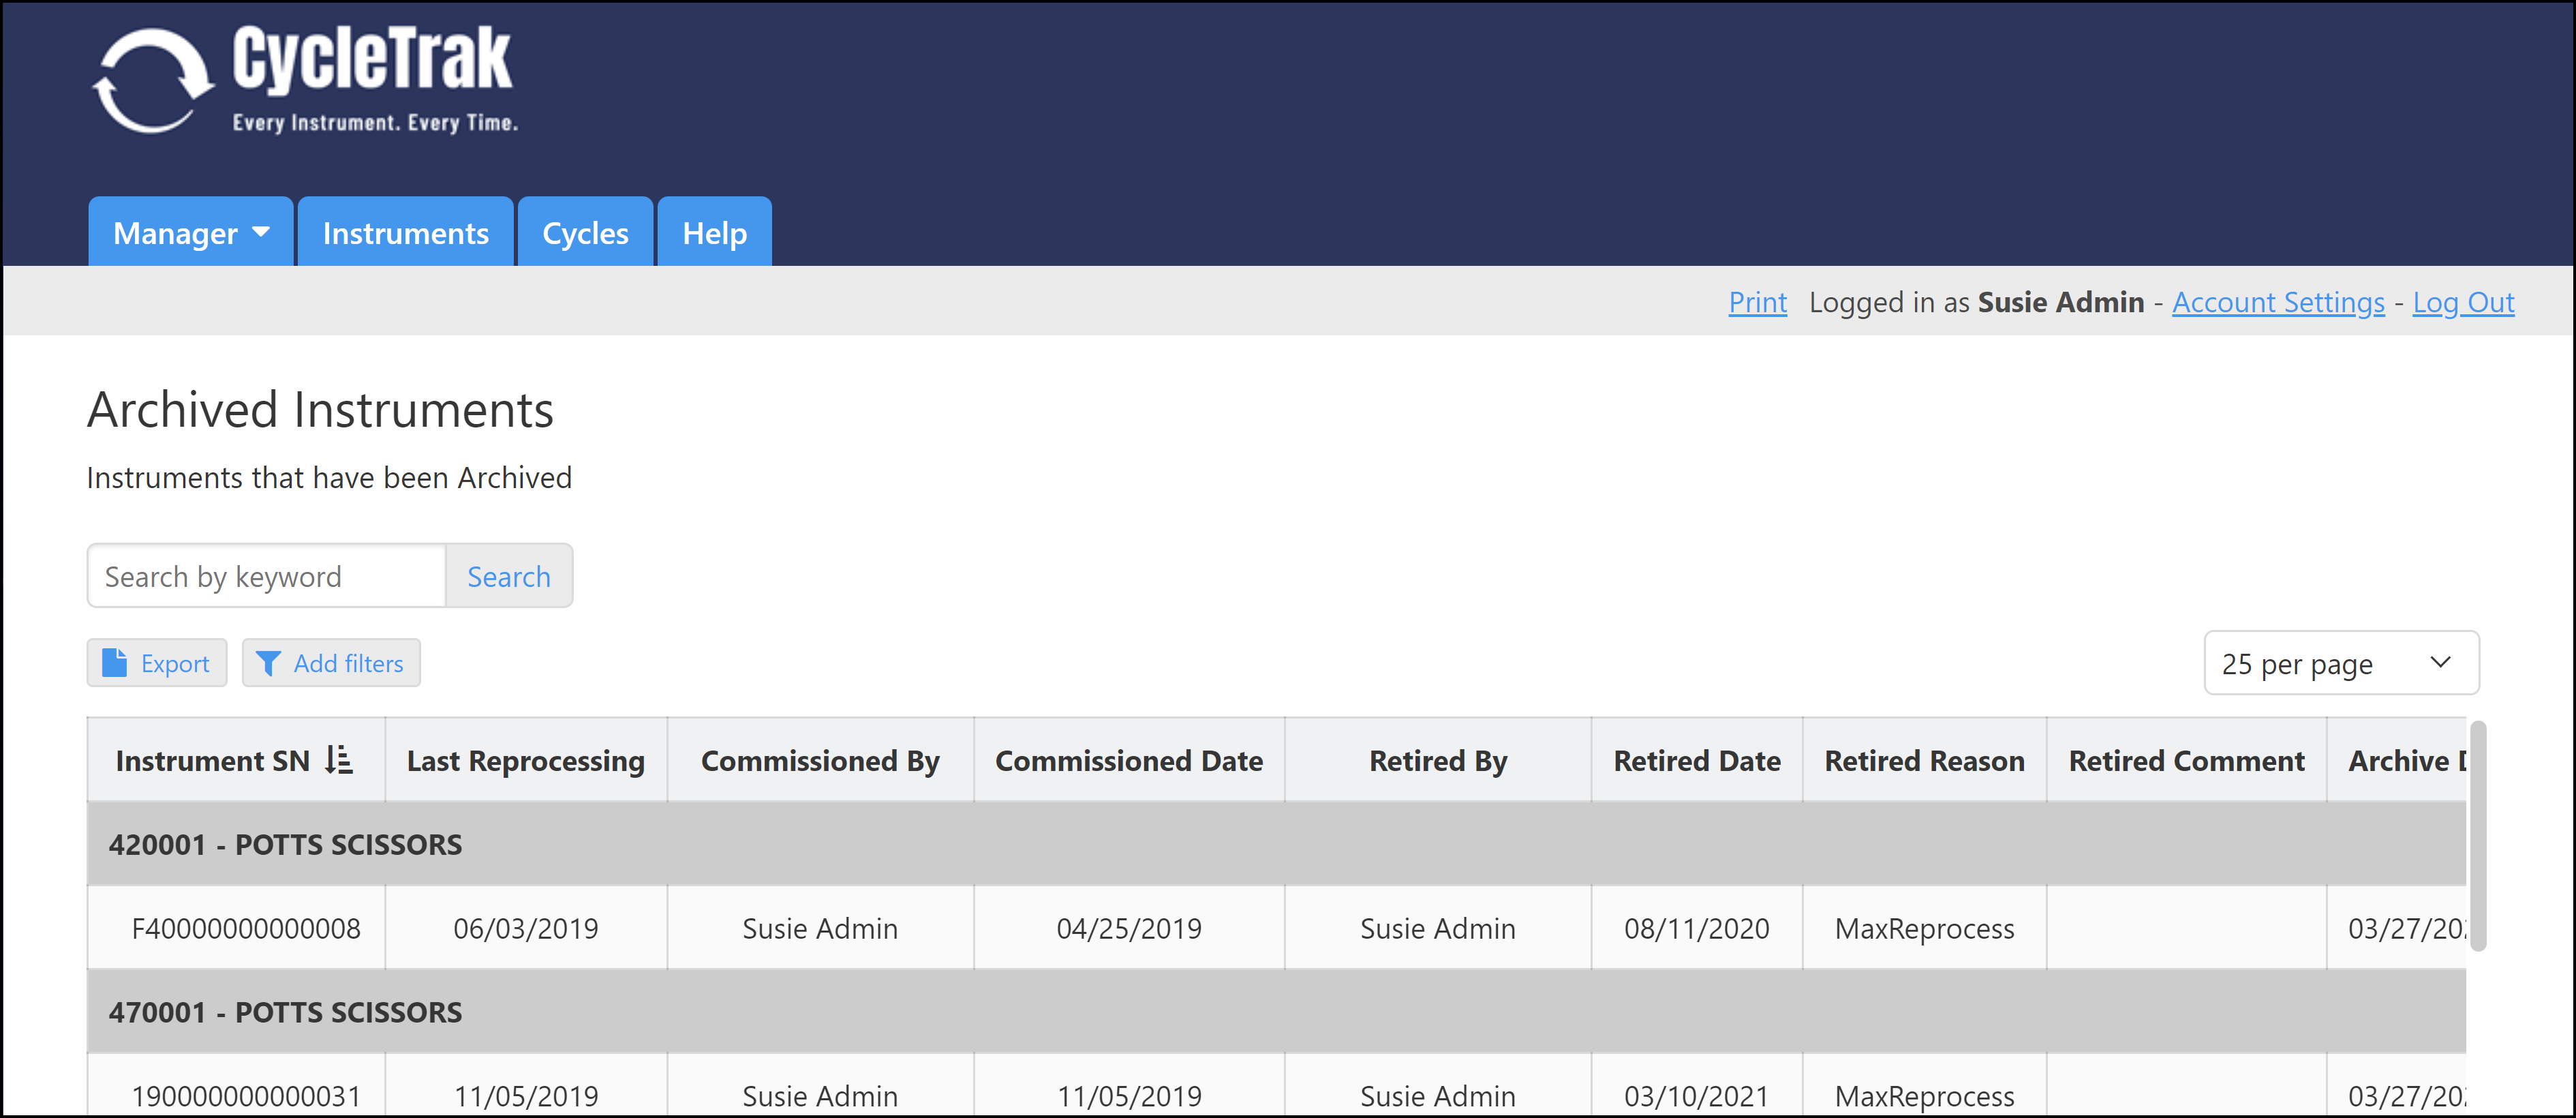Sort by Commissioned Date column header

1128,761
